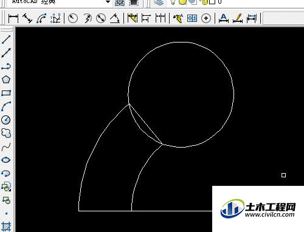Select the Linear dimension tool
304x232 pixels.
13,18
